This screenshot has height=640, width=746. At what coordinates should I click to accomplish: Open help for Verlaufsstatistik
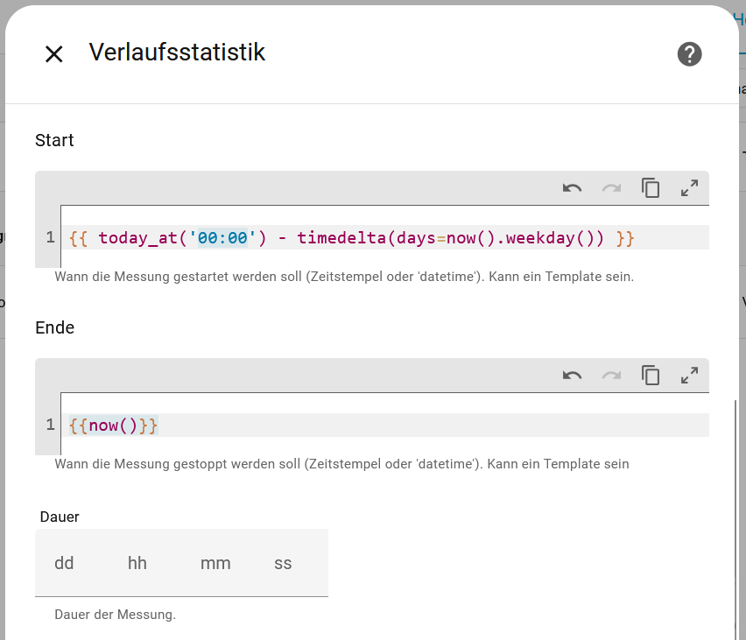tap(689, 54)
